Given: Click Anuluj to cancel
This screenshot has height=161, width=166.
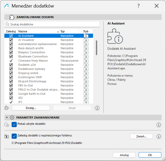Looking at the screenshot, I should (124, 155).
